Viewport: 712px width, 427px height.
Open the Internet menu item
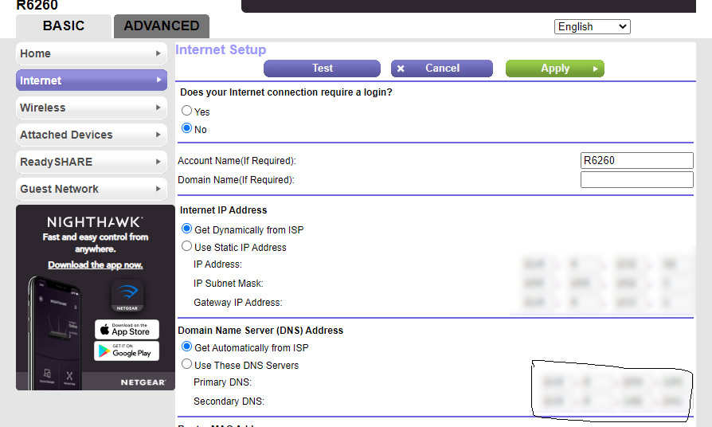(92, 80)
